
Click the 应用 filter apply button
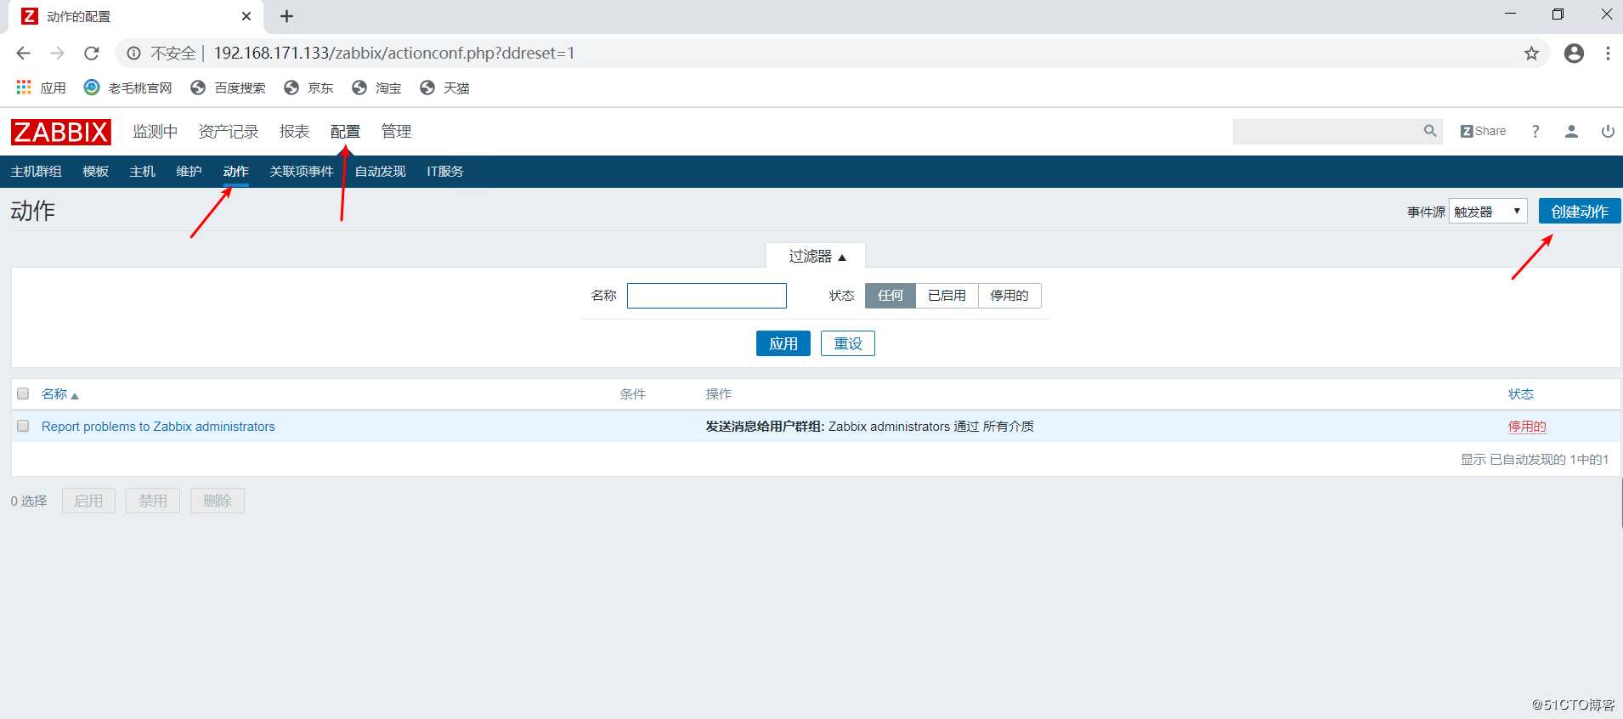(783, 343)
